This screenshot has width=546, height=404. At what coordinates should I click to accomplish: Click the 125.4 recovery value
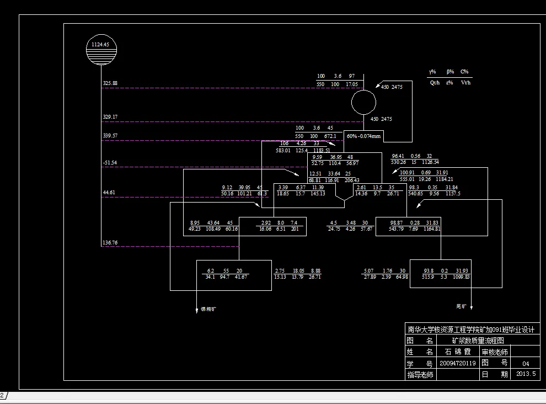(302, 151)
